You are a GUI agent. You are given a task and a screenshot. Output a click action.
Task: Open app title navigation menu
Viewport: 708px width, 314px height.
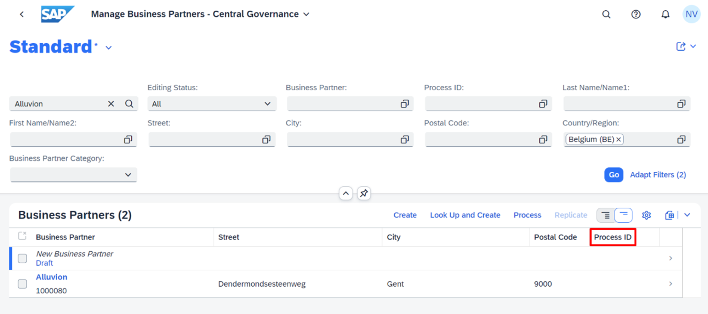coord(307,14)
